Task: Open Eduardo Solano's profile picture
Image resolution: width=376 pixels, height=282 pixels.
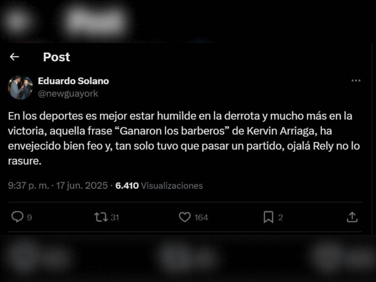Action: [20, 87]
